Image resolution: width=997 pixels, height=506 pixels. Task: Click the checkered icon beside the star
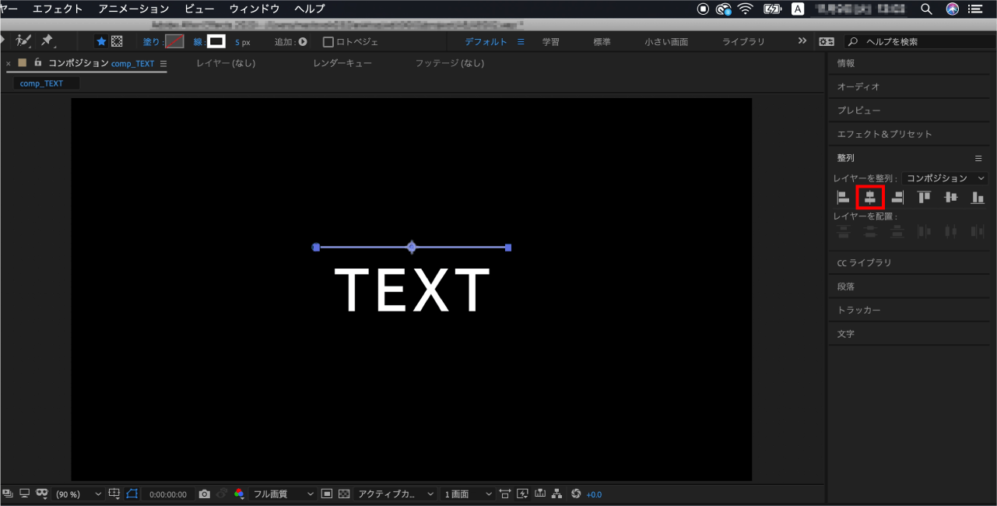coord(117,41)
